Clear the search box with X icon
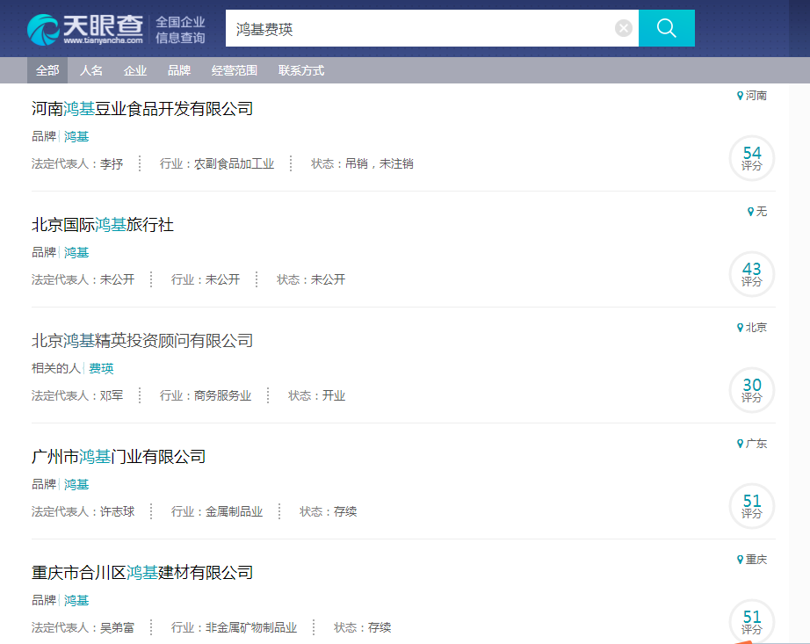 (624, 28)
